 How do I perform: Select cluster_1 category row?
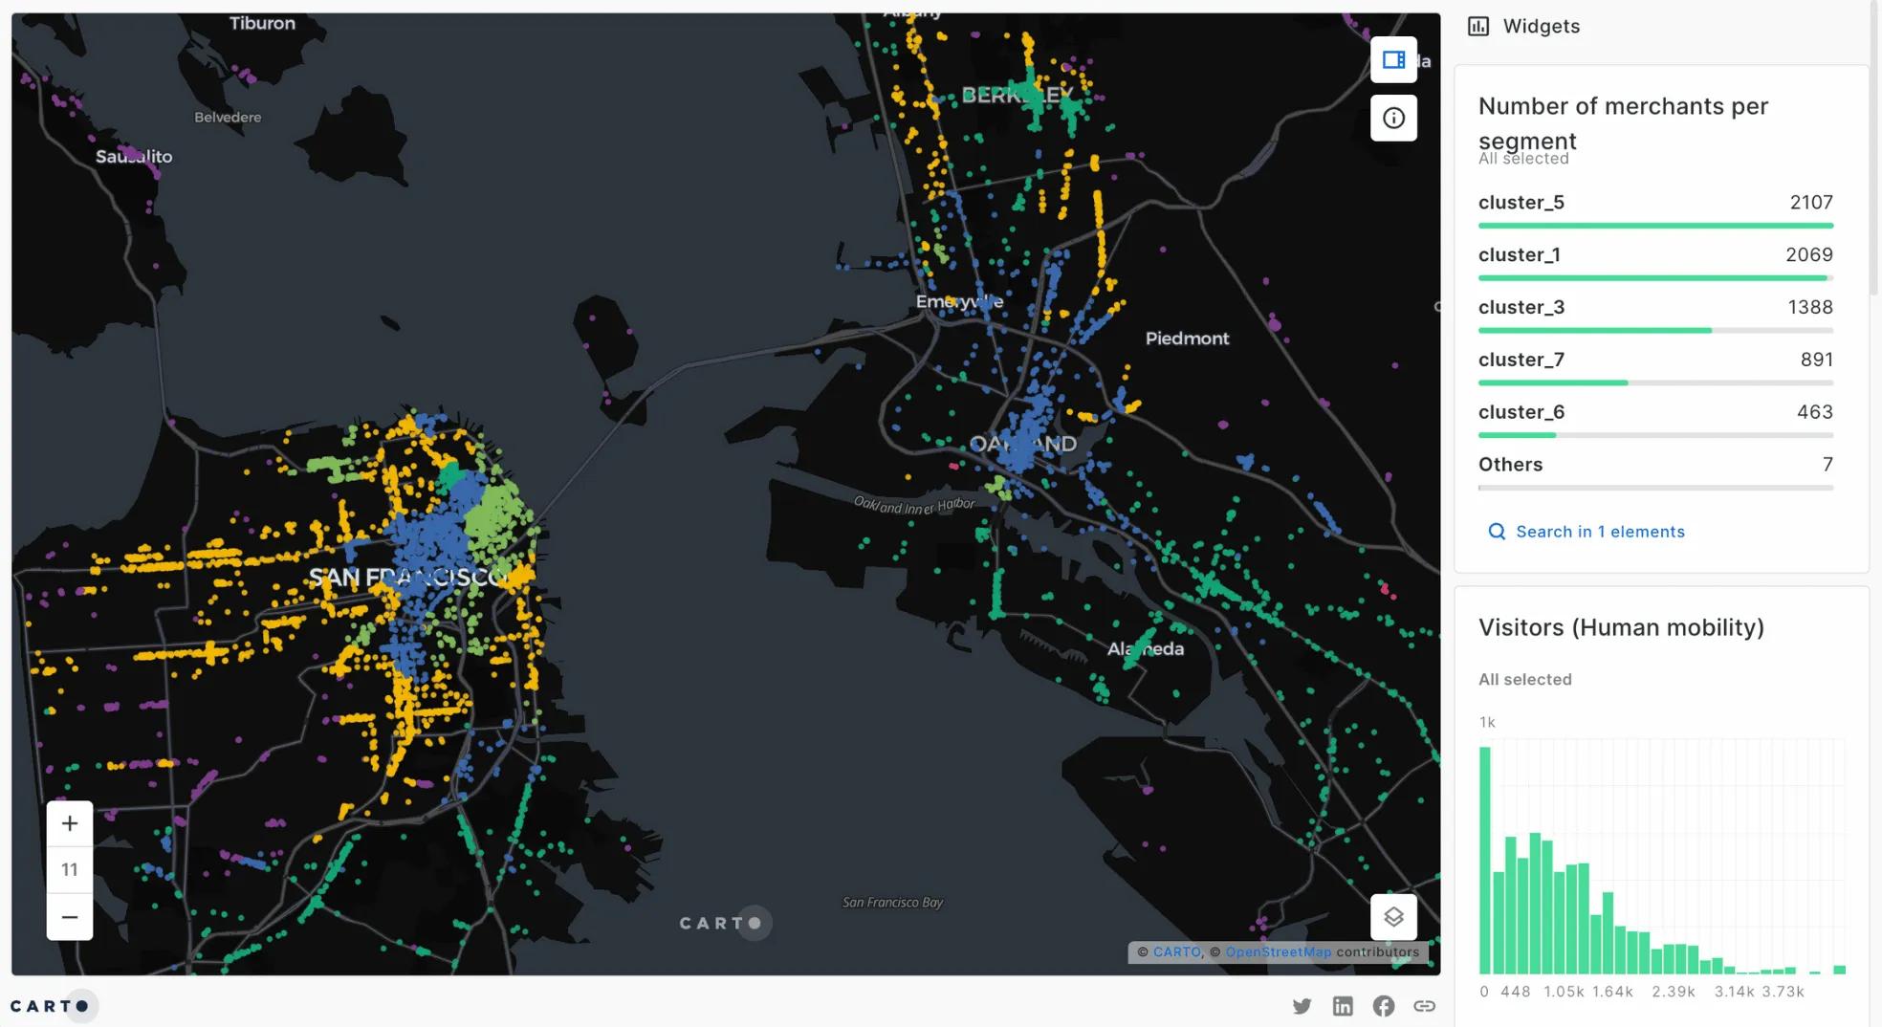pos(1654,256)
